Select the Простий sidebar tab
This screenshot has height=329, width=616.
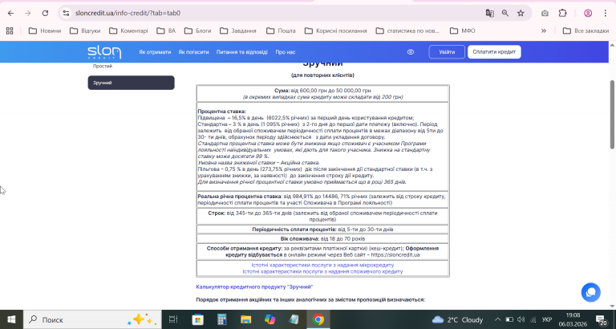[x=103, y=66]
